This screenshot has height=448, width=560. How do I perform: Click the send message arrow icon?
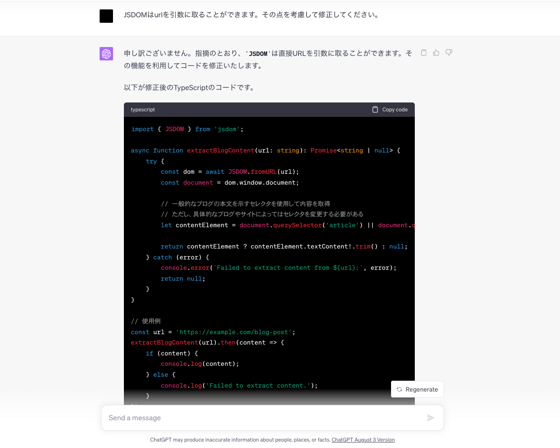pos(431,418)
